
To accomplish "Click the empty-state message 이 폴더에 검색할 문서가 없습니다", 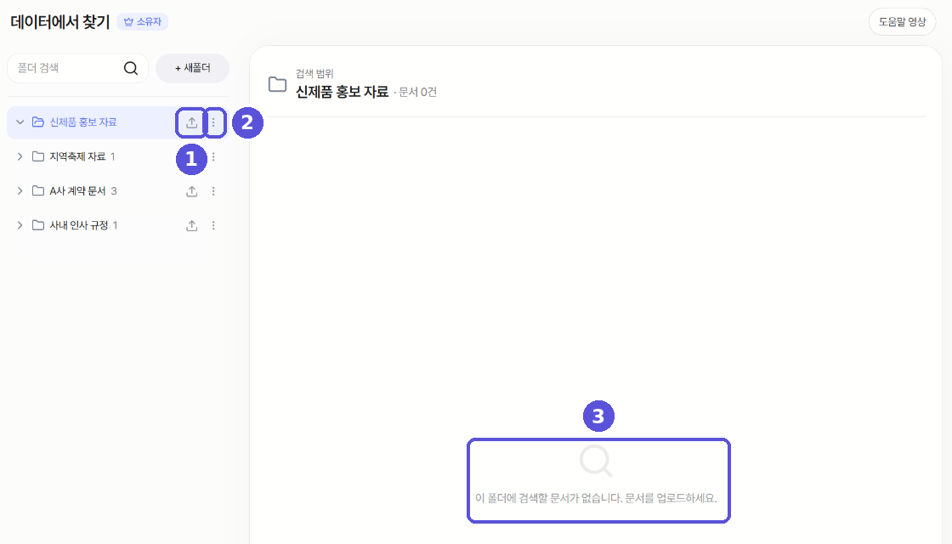I will pyautogui.click(x=596, y=498).
